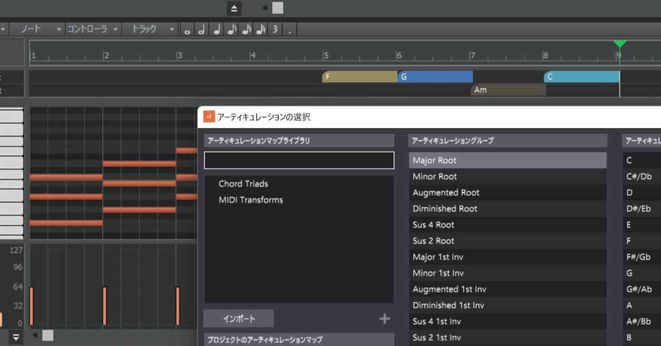
Task: Select the sixteenth note length icon
Action: 246,29
